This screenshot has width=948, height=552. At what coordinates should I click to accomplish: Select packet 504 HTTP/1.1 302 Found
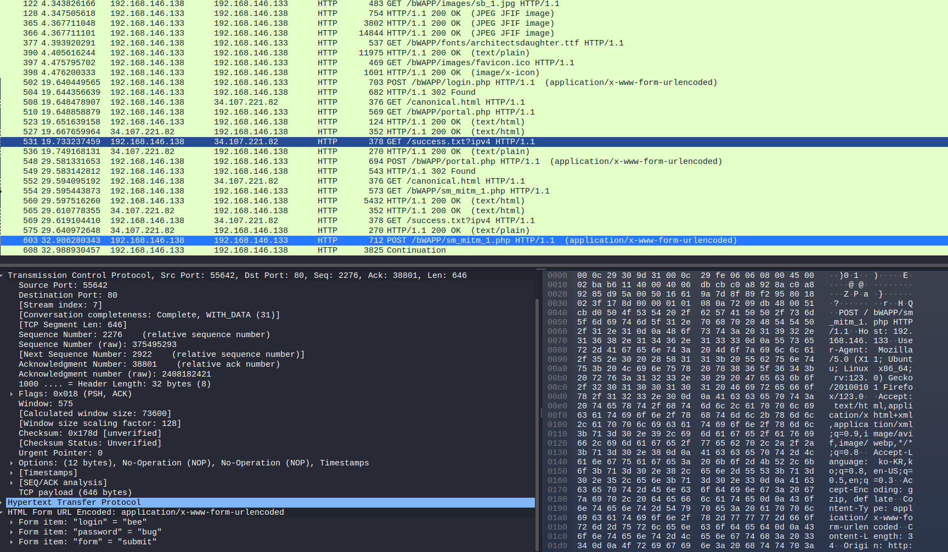coord(474,92)
